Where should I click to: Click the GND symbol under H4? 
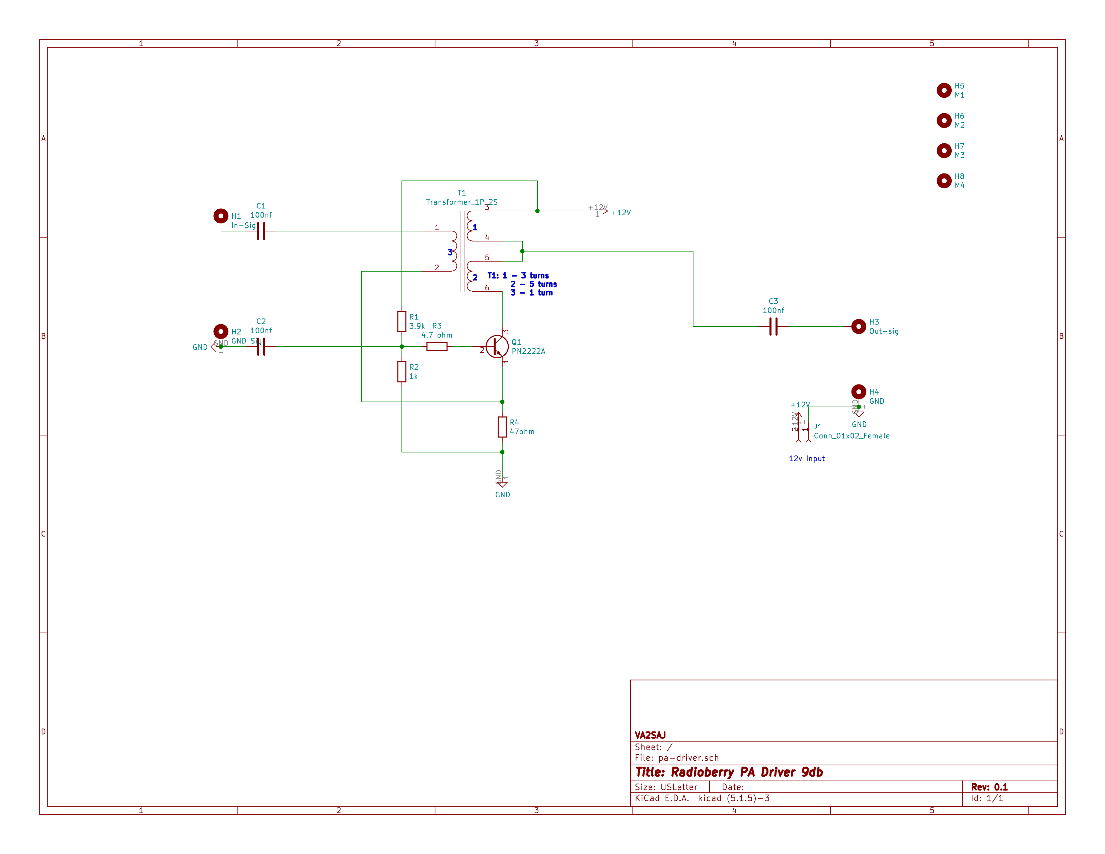859,412
